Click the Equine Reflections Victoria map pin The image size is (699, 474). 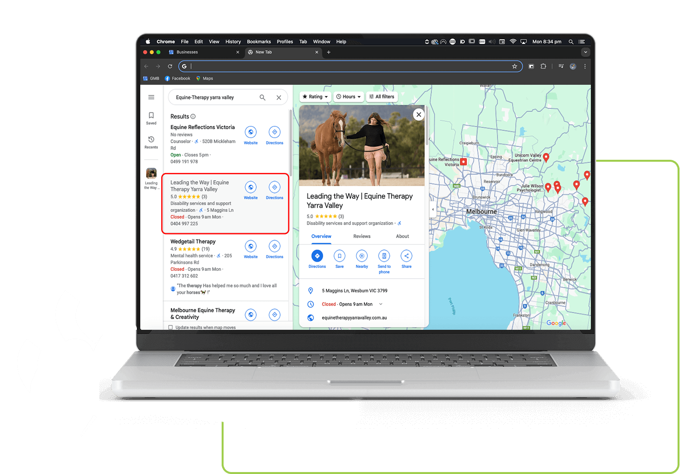tap(464, 162)
